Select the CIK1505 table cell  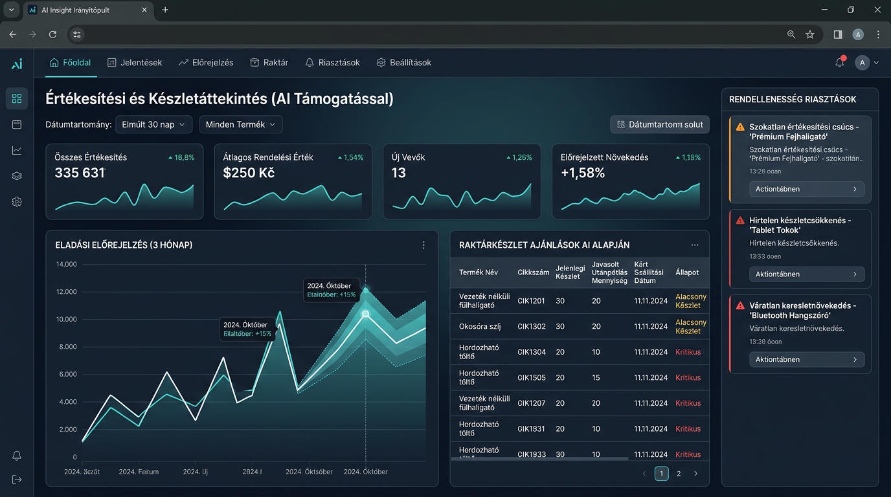coord(531,378)
